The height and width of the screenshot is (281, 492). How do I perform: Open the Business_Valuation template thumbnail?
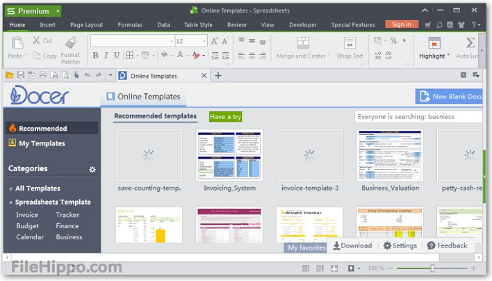tap(390, 155)
